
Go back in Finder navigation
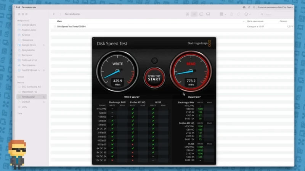pyautogui.click(x=54, y=14)
